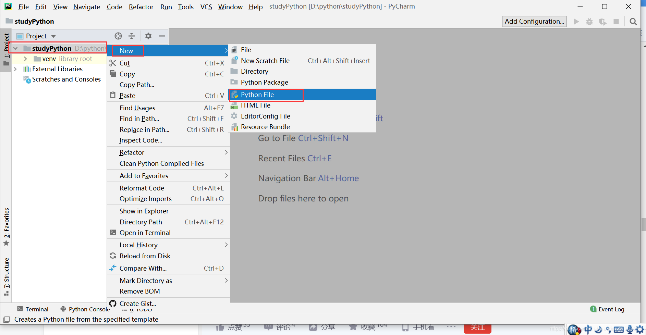Viewport: 646px width, 335px height.
Task: Click the Python File icon in submenu
Action: (235, 95)
